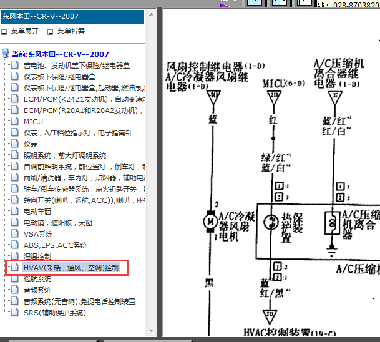The width and height of the screenshot is (380, 342).
Task: Collapse all menus via 菜单折叠 text
Action: [x=71, y=31]
